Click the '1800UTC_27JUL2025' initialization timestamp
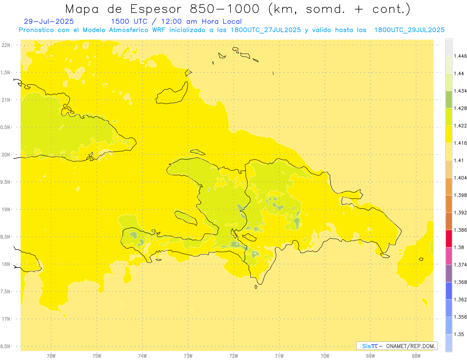 point(266,30)
